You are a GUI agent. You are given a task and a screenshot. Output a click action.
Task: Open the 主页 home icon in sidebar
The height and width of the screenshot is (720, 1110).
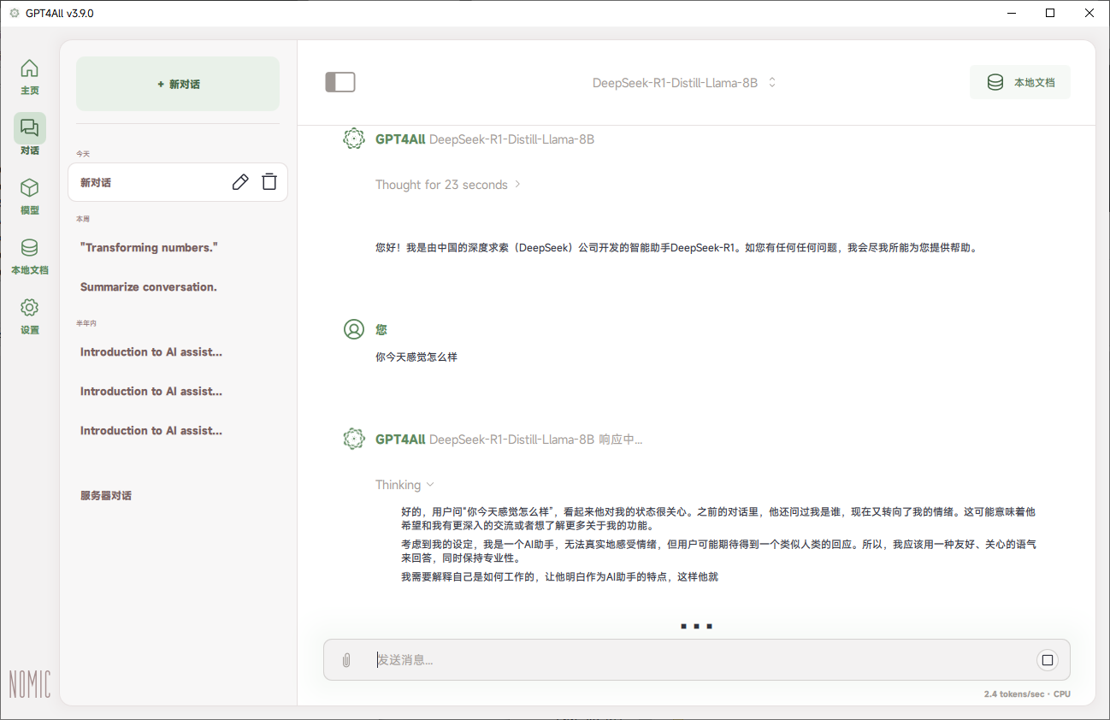tap(29, 68)
